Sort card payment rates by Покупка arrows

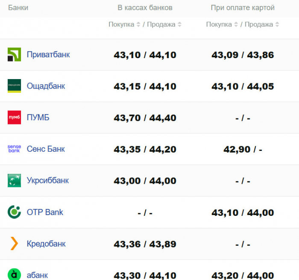[x=236, y=24]
